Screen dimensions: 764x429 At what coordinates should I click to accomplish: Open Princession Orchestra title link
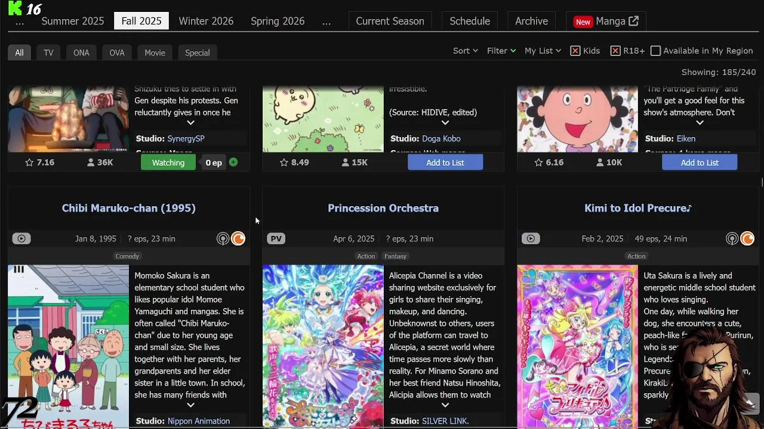pos(383,208)
